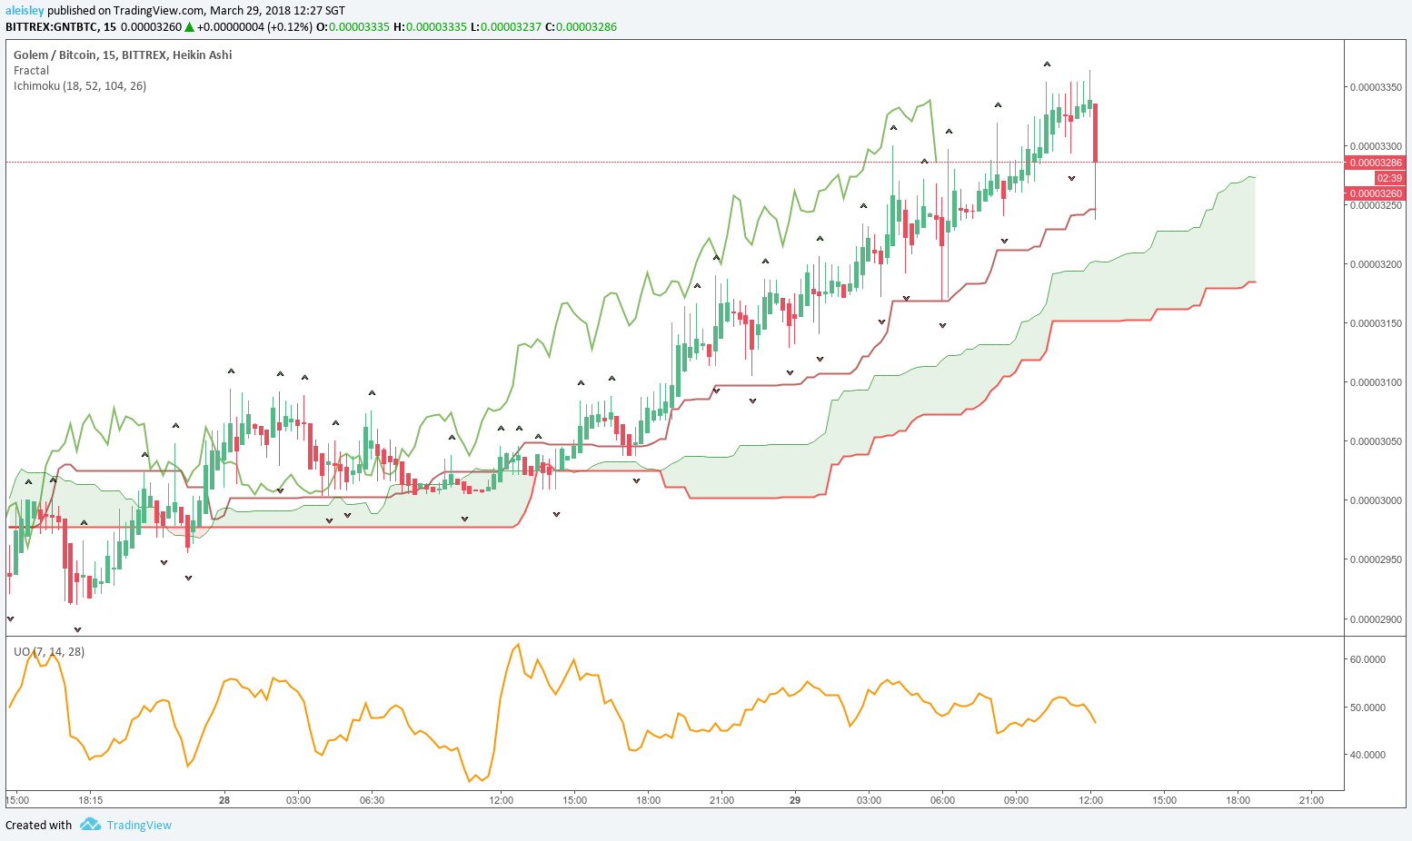Click the 50.0000 oscillator axis label
The width and height of the screenshot is (1412, 841).
coord(1367,707)
